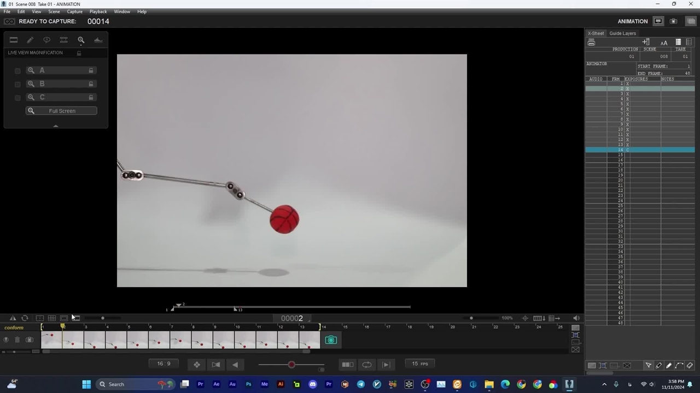Open the speech bubble notes tool

(x=47, y=40)
